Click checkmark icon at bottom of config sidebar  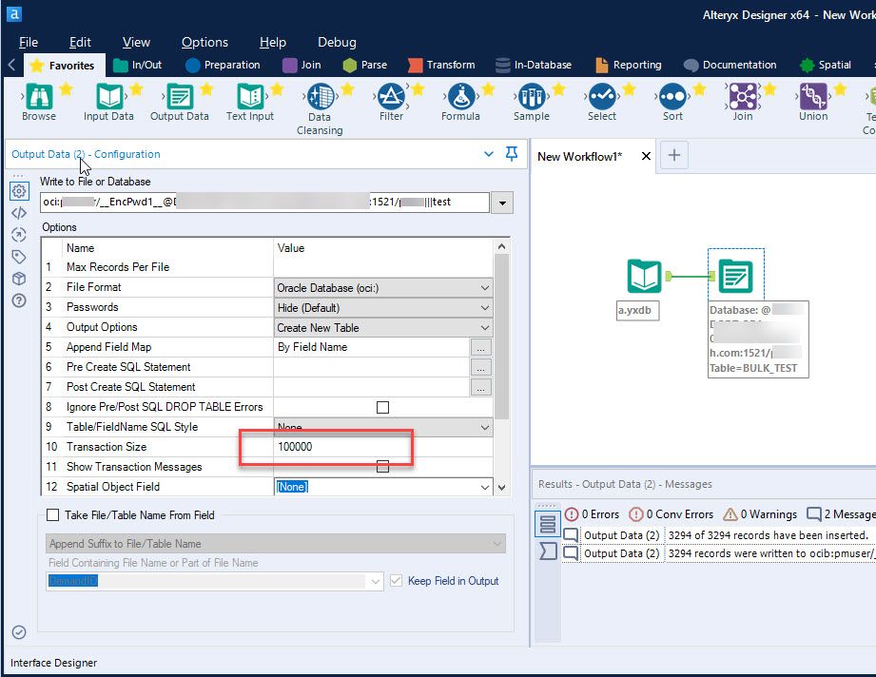pos(19,631)
